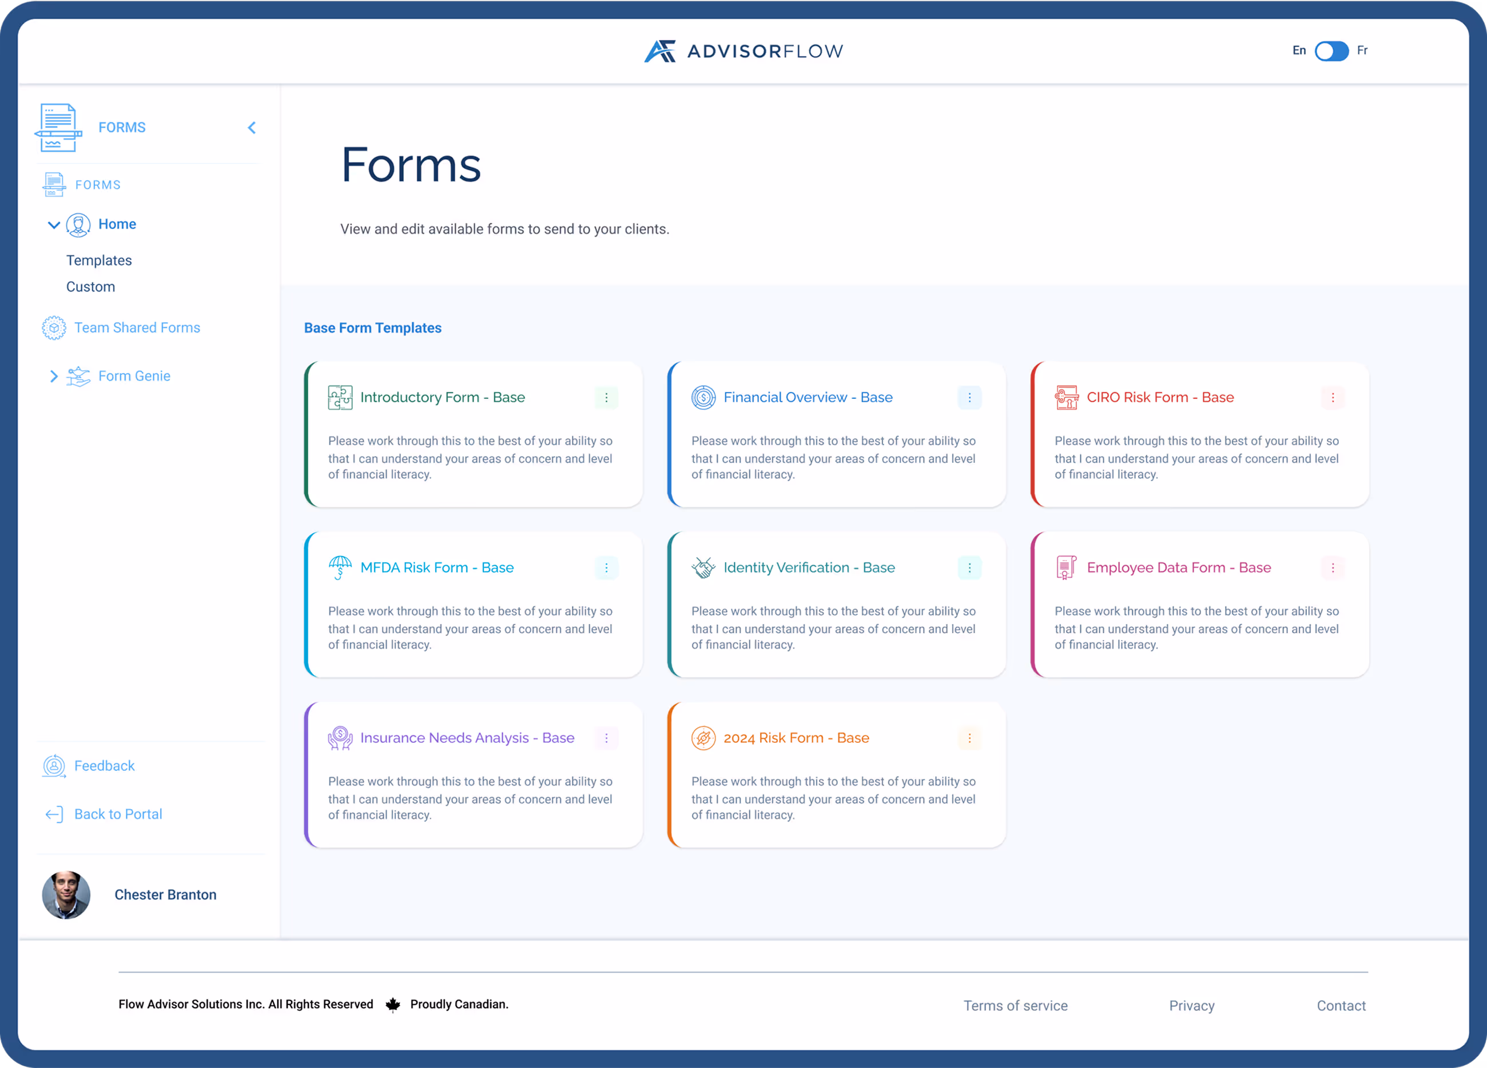Viewport: 1487px width, 1068px height.
Task: Open the options menu on CIRO Risk Form
Action: 1332,397
